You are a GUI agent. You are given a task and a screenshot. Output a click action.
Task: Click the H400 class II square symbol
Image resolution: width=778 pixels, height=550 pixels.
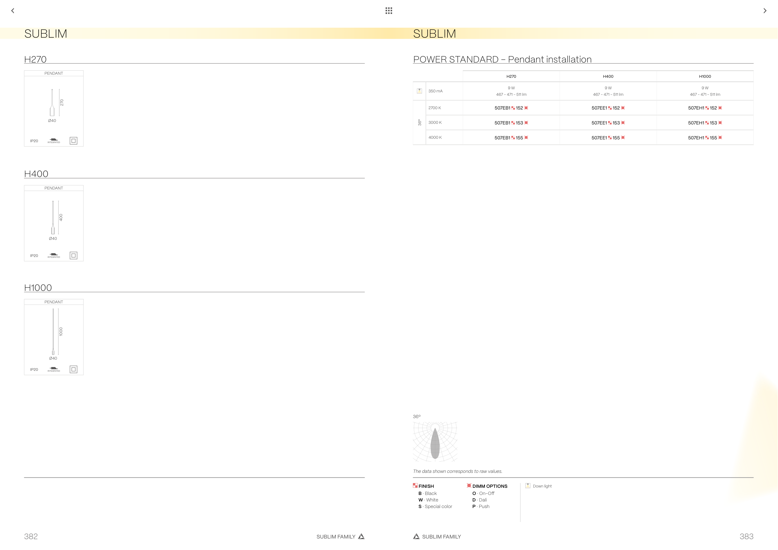pos(73,255)
